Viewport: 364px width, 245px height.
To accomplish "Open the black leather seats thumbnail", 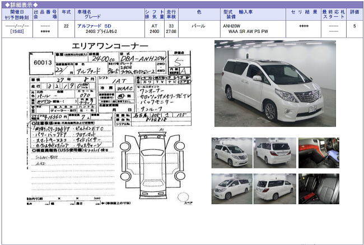I will pos(319,189).
